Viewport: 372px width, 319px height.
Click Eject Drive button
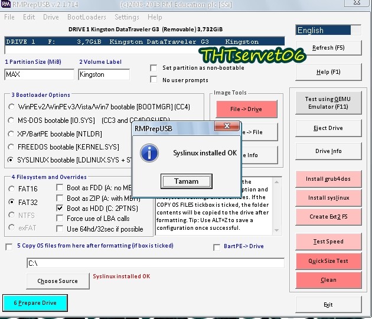pyautogui.click(x=328, y=128)
